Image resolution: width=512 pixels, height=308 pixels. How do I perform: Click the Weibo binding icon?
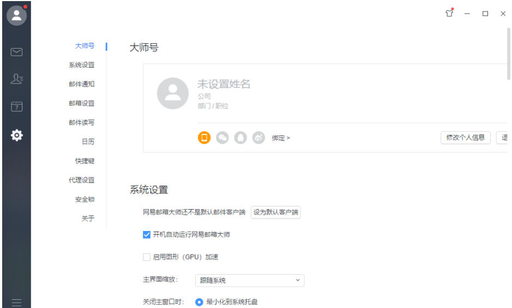tap(258, 138)
